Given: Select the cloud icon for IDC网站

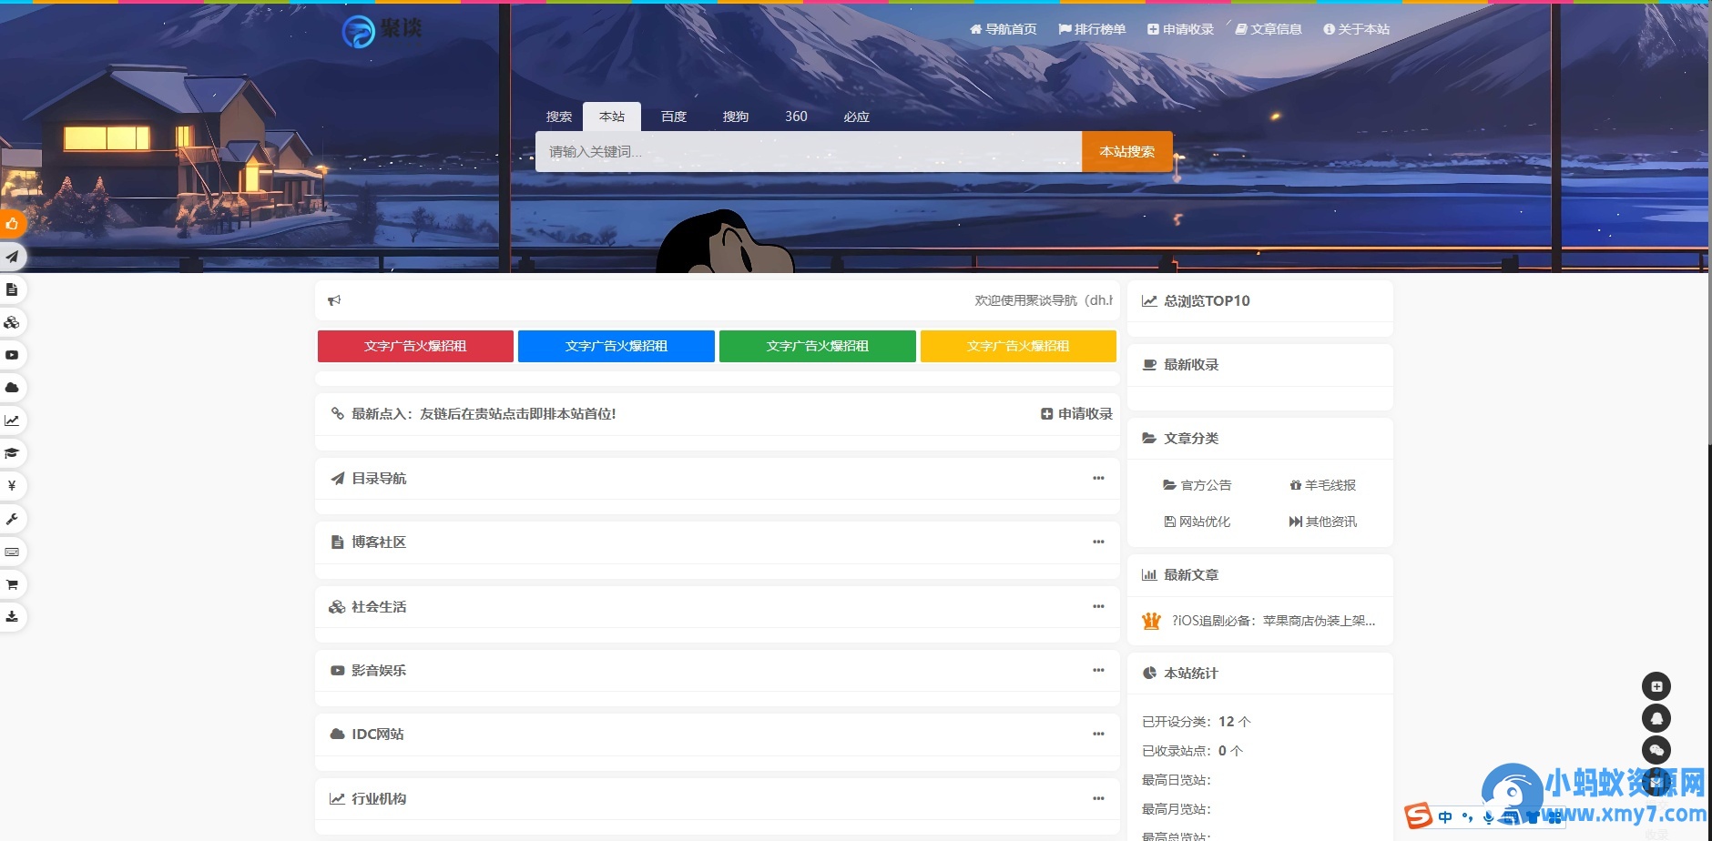Looking at the screenshot, I should (x=12, y=388).
